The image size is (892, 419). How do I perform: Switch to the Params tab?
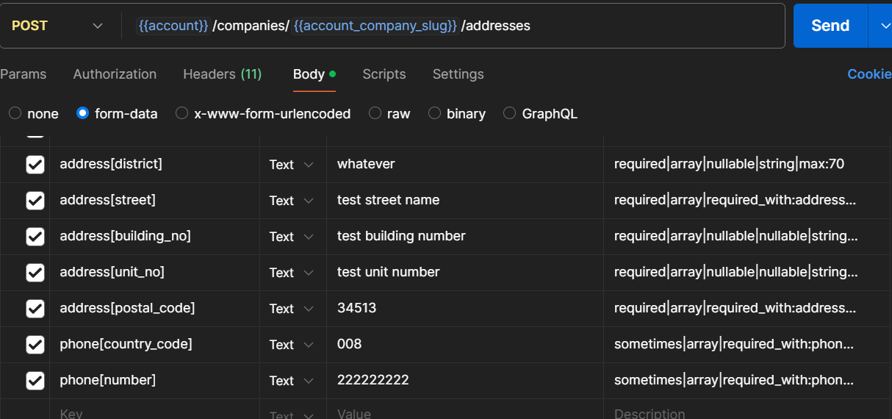pos(24,74)
